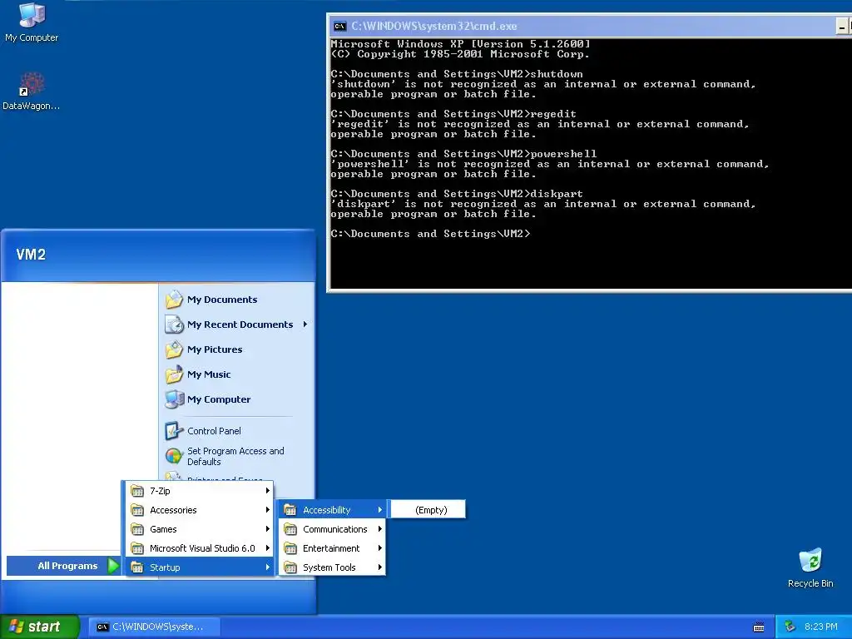Click the VM2 user name header
852x639 pixels.
click(31, 255)
